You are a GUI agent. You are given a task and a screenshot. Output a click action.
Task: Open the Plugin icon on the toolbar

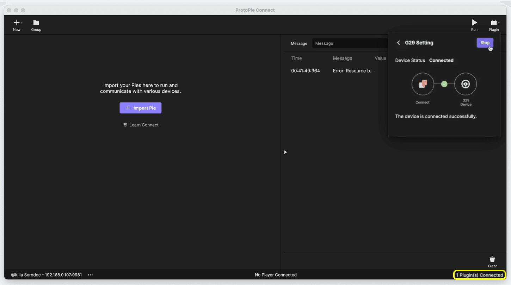coord(493,22)
